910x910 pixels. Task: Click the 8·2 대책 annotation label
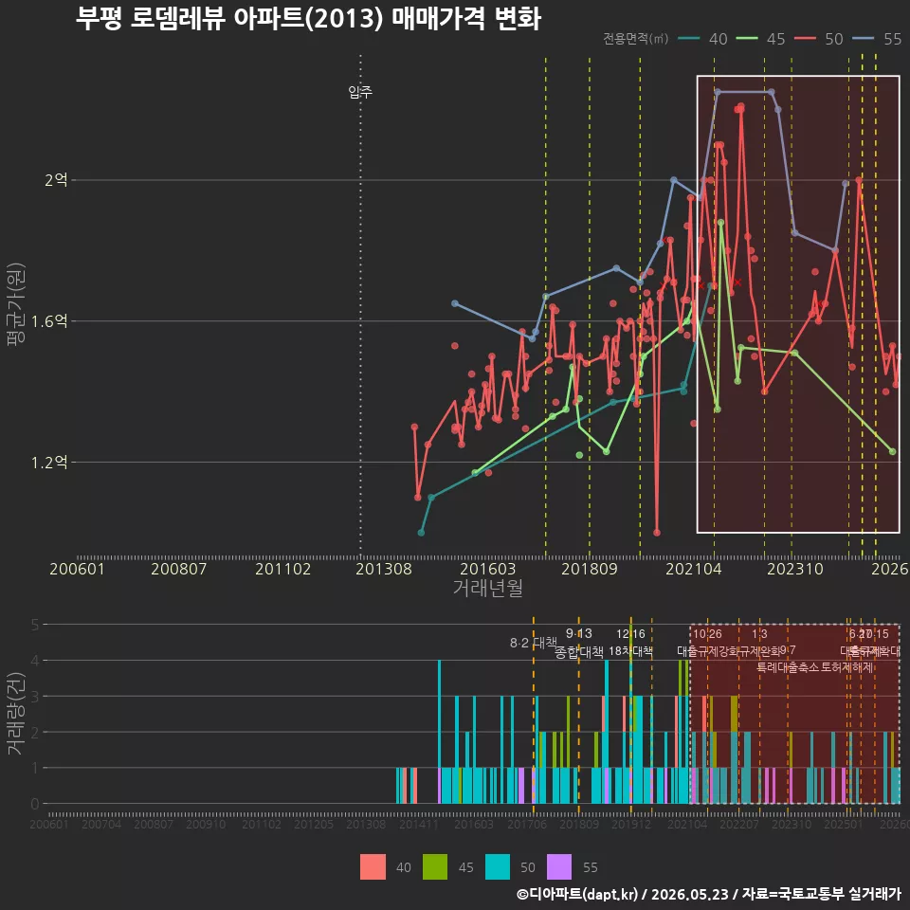533,643
